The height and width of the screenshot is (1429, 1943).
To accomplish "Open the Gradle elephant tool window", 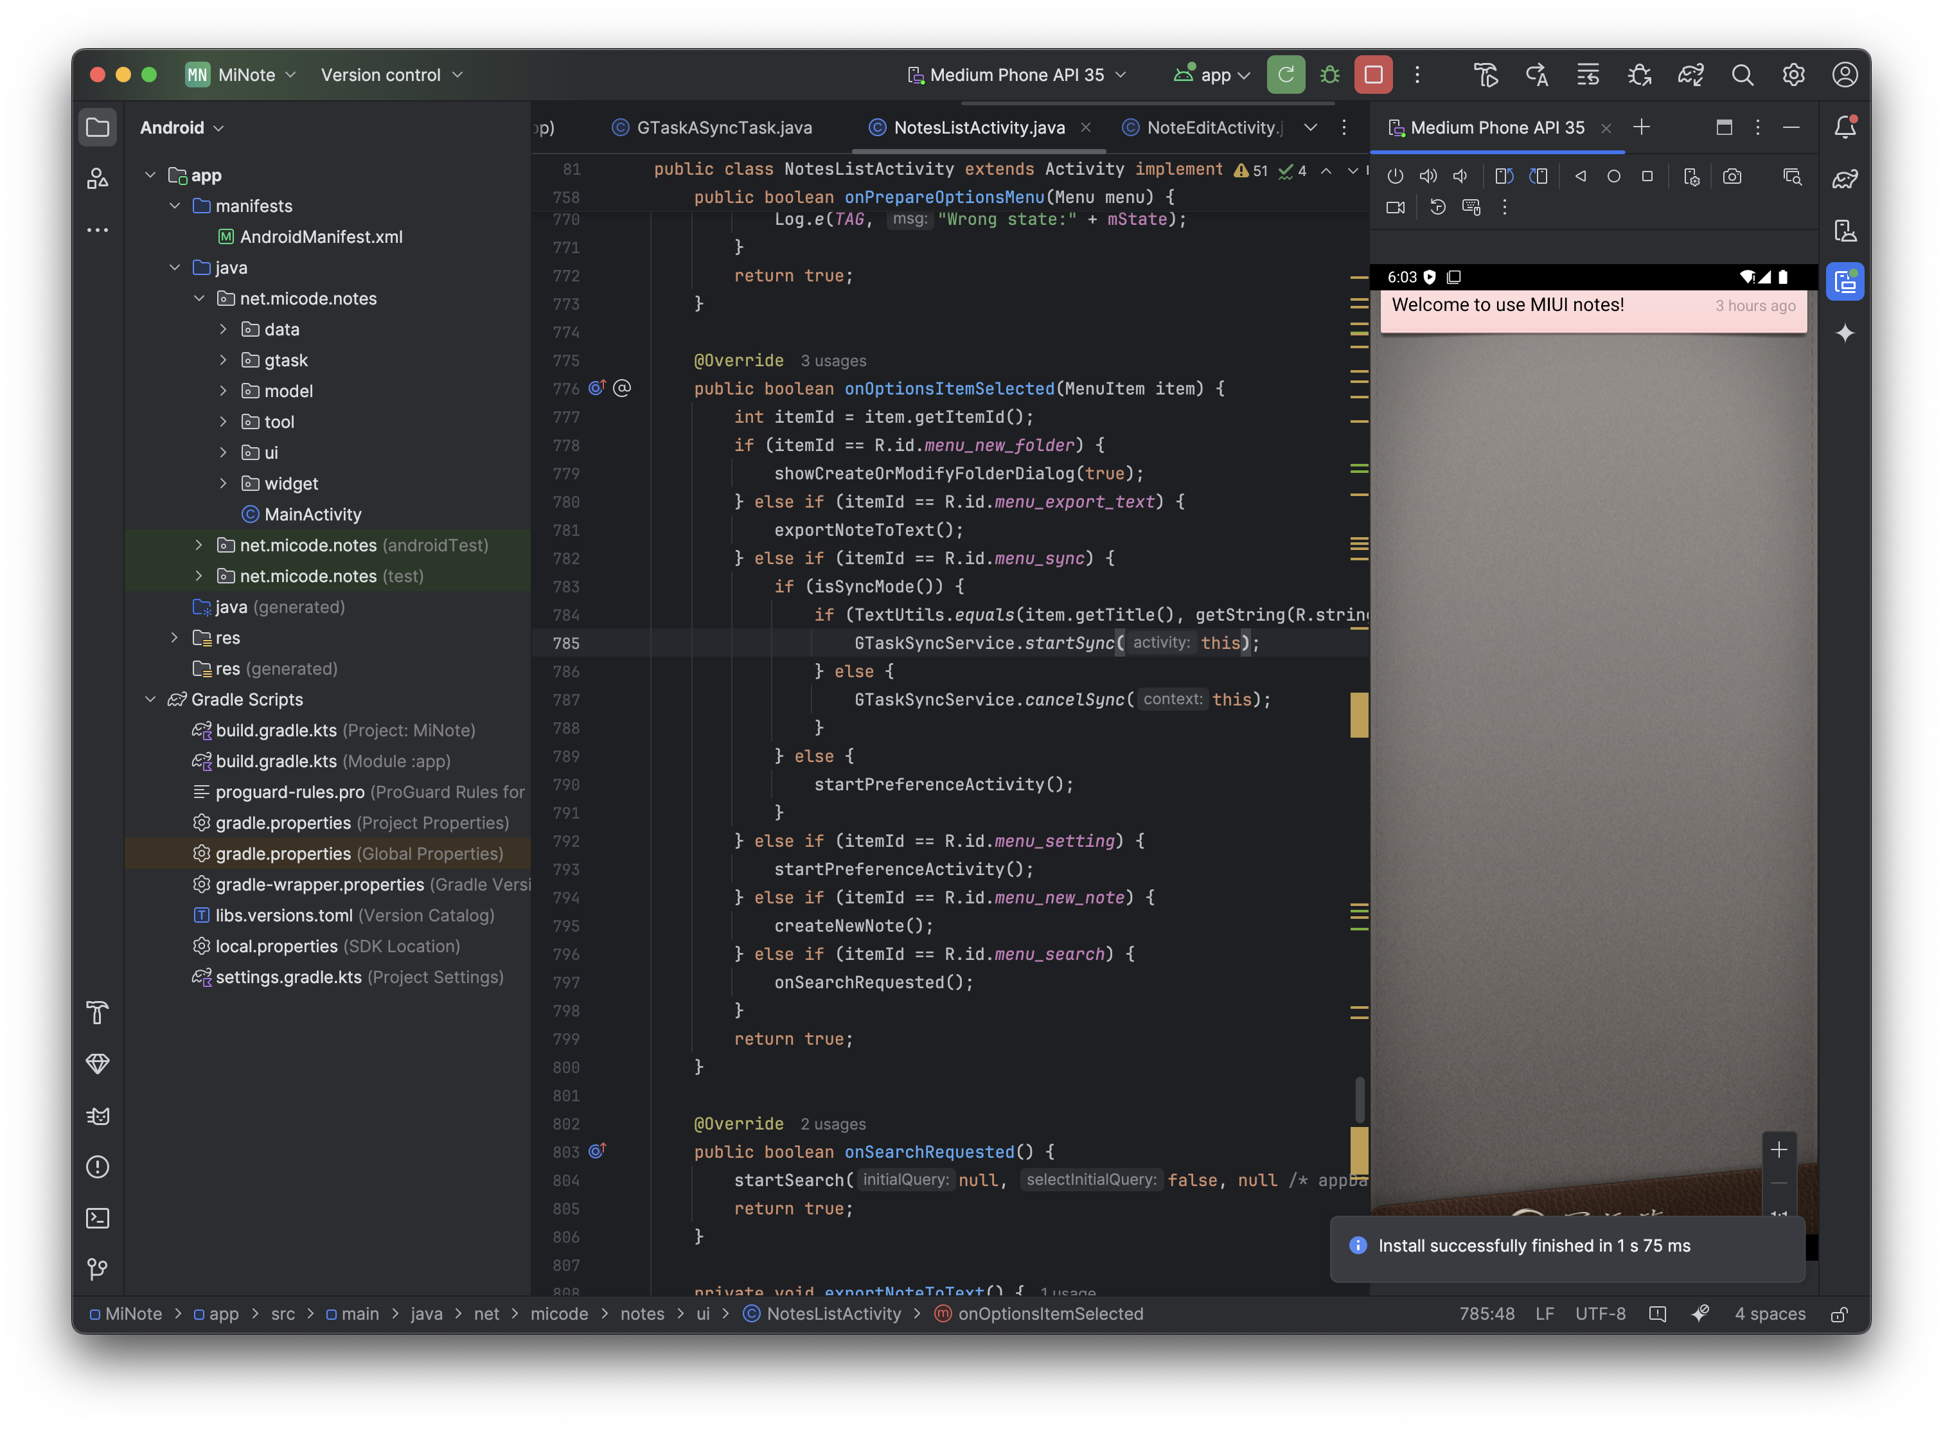I will pos(1845,179).
